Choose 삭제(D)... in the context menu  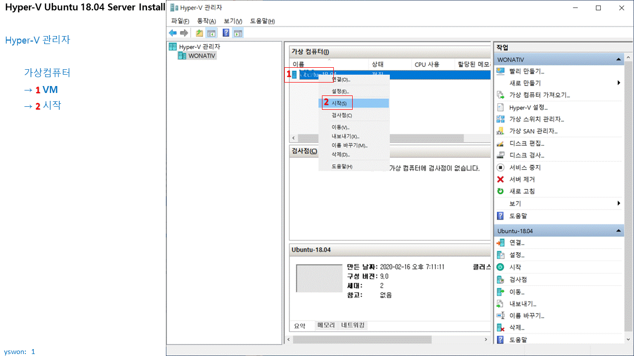[354, 155]
